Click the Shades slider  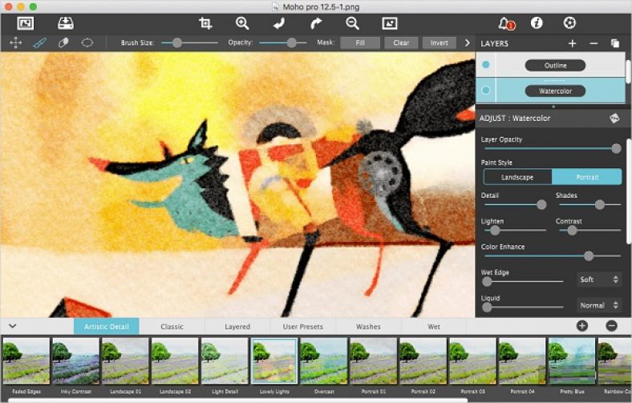590,204
